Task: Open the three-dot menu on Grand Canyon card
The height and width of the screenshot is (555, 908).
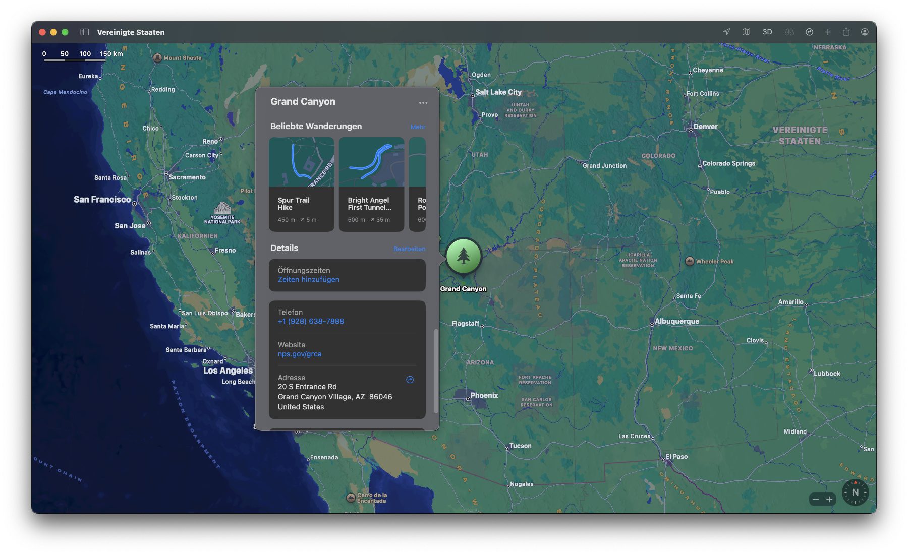Action: pyautogui.click(x=423, y=103)
